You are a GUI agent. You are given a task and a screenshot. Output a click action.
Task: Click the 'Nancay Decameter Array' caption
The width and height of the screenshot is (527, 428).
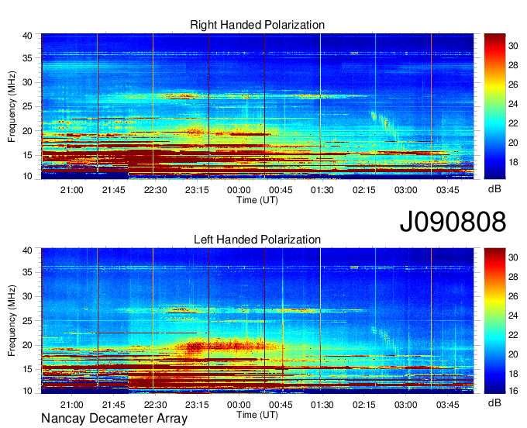pyautogui.click(x=114, y=419)
